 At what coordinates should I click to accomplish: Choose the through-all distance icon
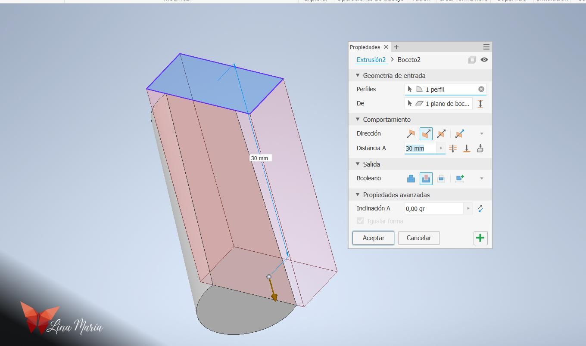pyautogui.click(x=453, y=148)
